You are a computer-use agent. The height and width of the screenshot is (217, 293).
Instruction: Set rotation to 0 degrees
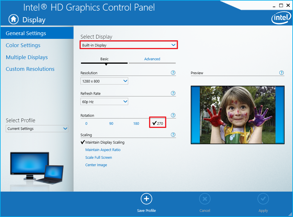click(86, 123)
